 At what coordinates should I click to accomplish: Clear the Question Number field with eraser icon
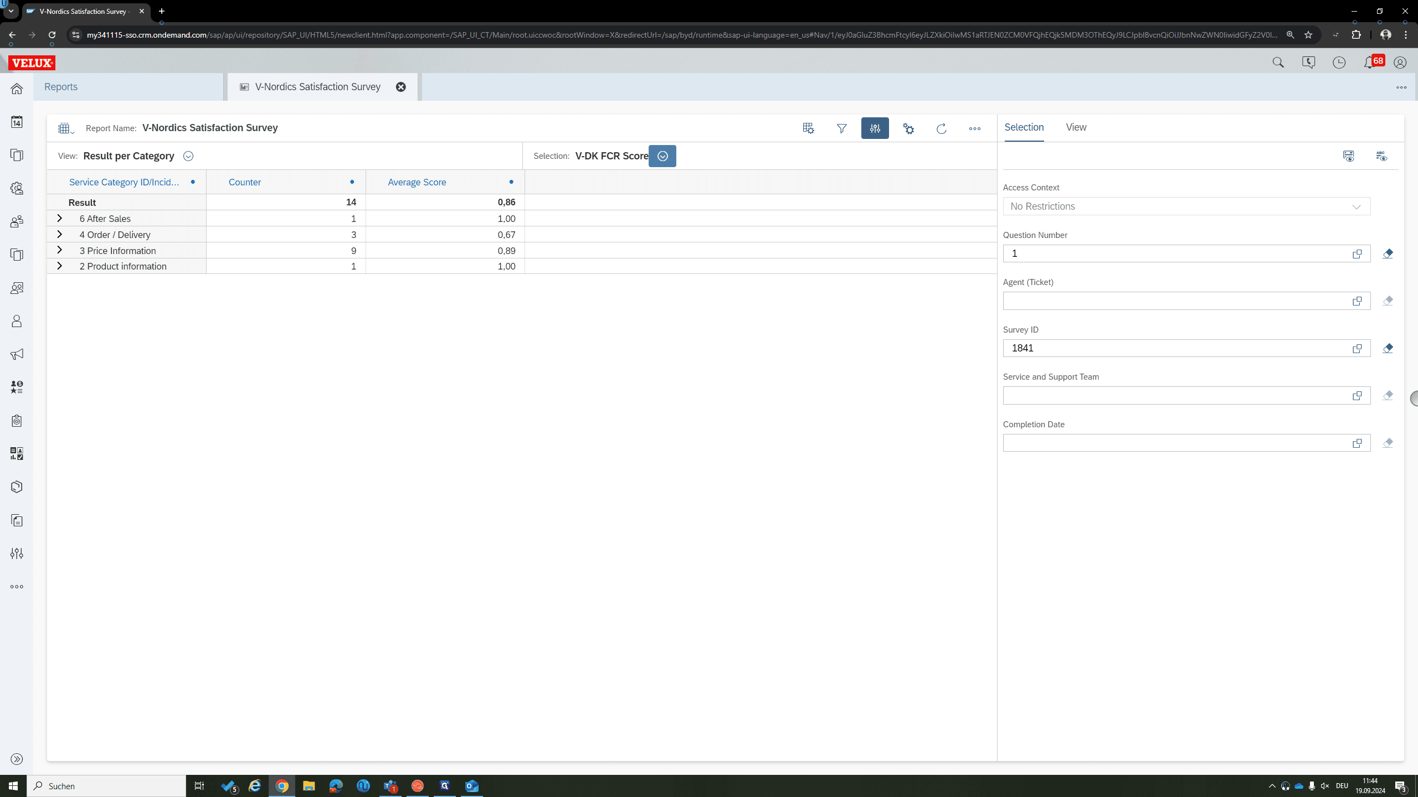click(1388, 253)
